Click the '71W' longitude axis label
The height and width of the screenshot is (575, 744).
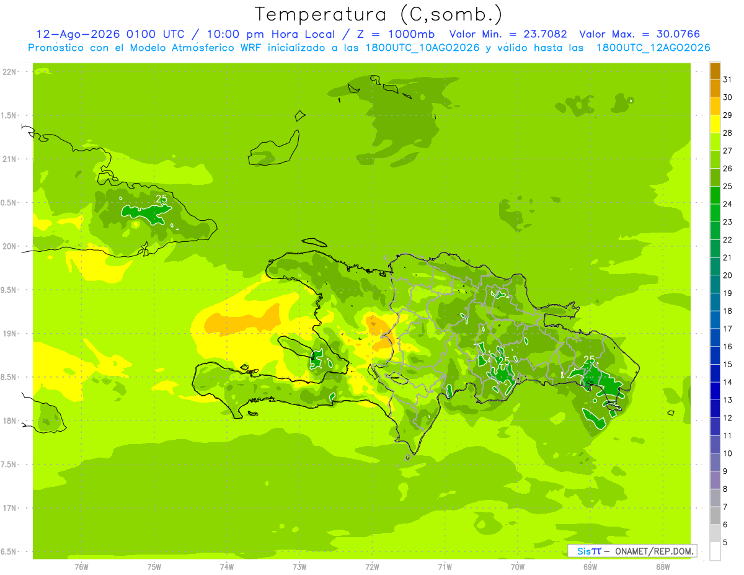(445, 567)
